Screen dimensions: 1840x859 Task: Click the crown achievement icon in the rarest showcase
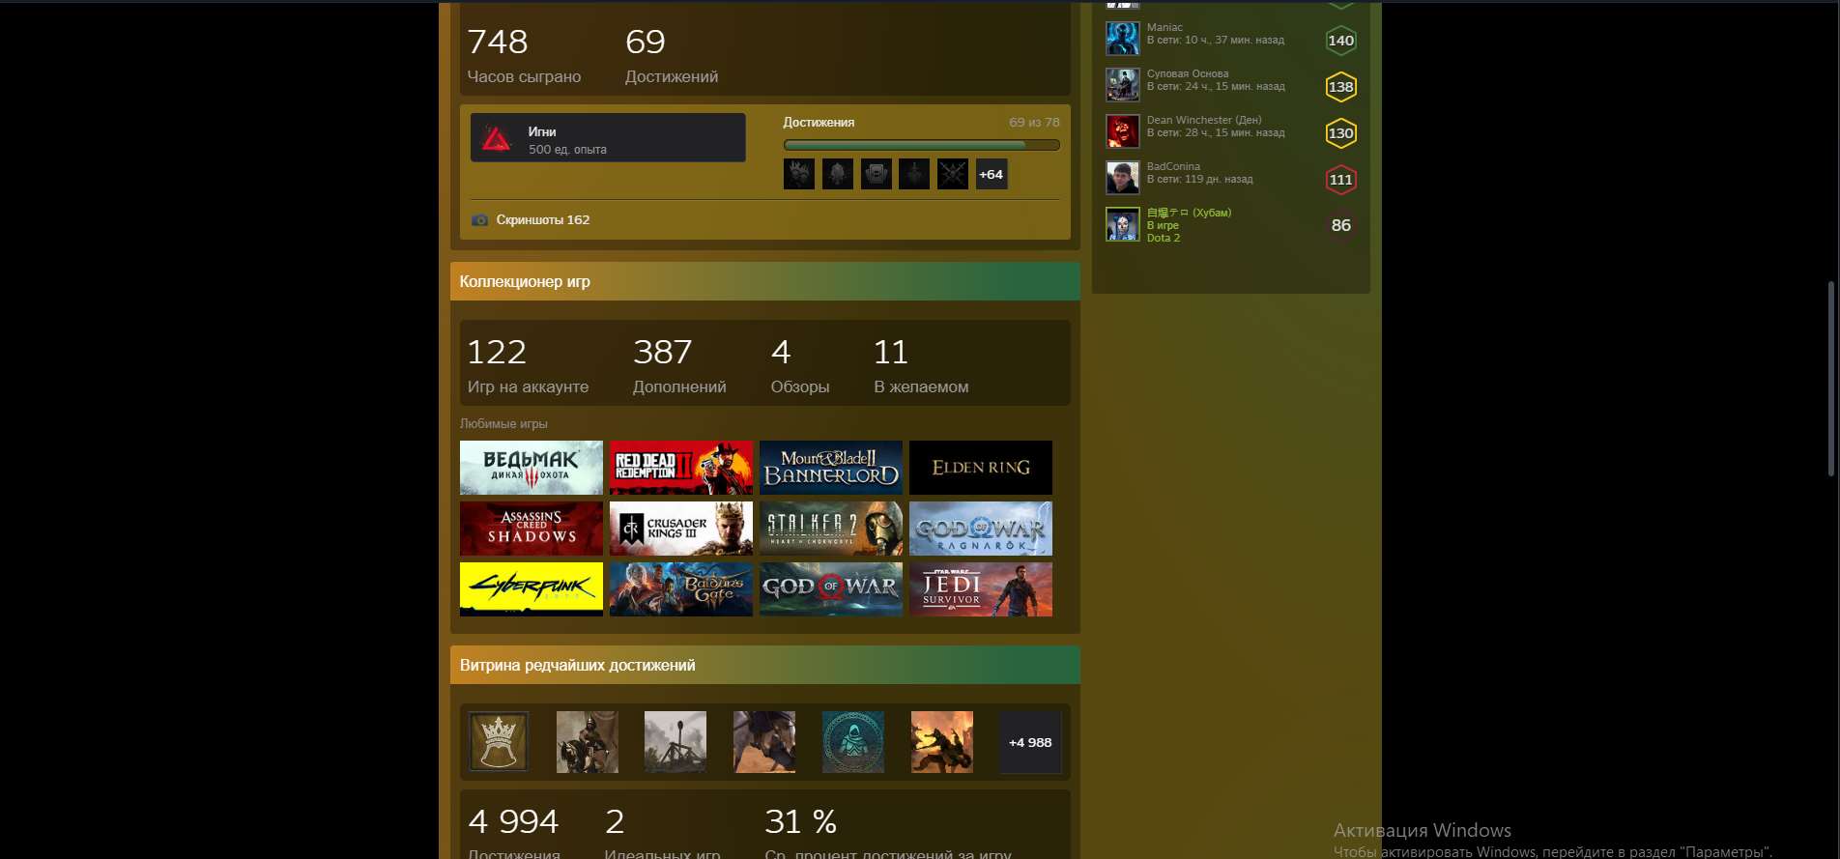[x=498, y=742]
